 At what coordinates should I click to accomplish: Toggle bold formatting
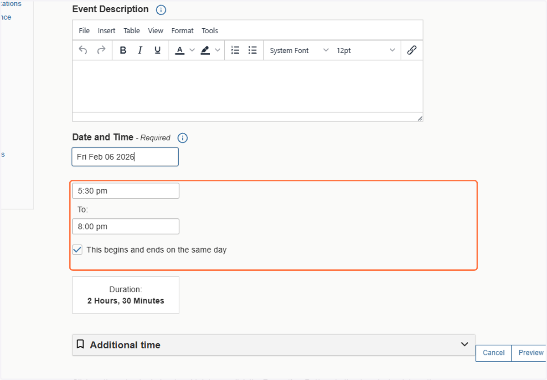pos(123,50)
